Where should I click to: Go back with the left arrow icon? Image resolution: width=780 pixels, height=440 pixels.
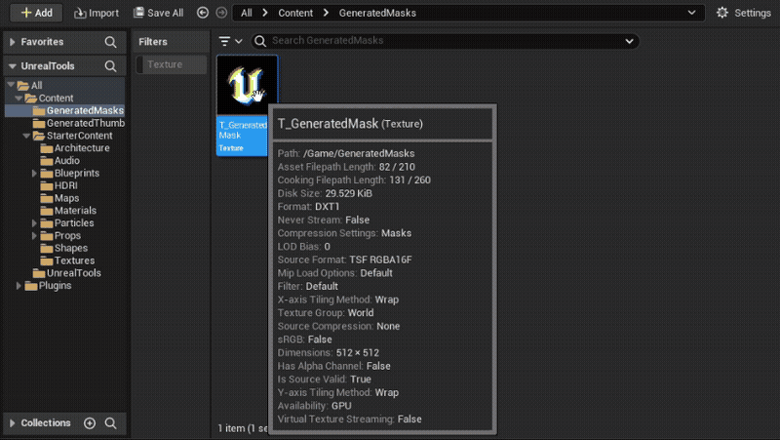tap(203, 13)
